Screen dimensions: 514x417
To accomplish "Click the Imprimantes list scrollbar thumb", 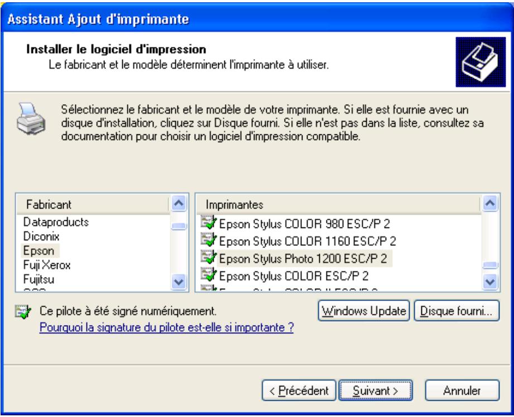I will pos(490,265).
